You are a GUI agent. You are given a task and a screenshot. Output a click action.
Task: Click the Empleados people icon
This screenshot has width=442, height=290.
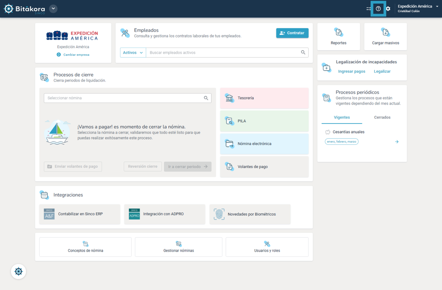pos(125,33)
